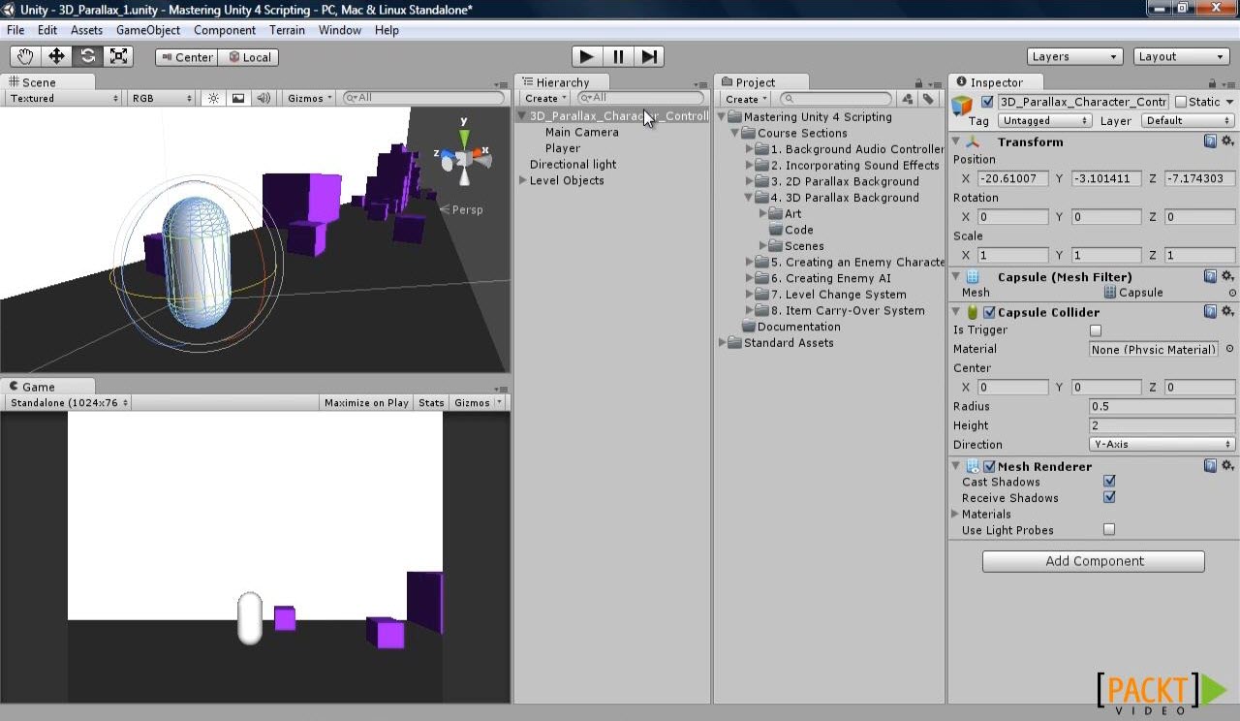The width and height of the screenshot is (1240, 721).
Task: Open the Project Create button
Action: (x=746, y=99)
